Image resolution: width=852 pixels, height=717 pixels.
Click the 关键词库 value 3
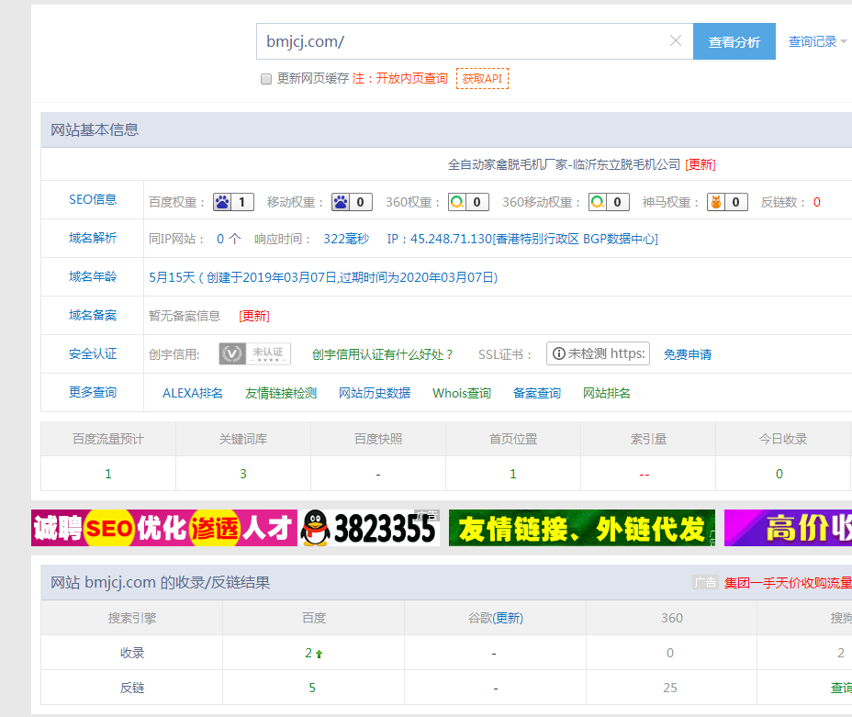[243, 475]
